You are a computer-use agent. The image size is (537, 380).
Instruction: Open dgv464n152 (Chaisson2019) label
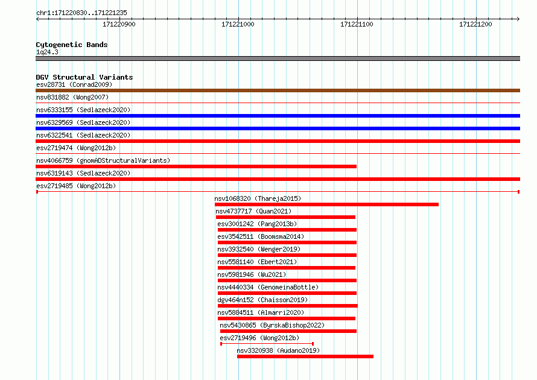tap(262, 300)
